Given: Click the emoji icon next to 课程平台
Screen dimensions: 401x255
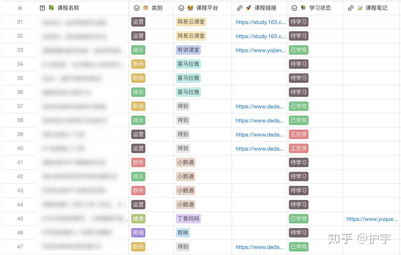Looking at the screenshot, I should point(190,8).
